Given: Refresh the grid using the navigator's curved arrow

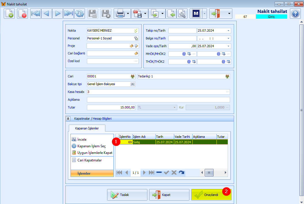Looking at the screenshot, I should (182, 173).
